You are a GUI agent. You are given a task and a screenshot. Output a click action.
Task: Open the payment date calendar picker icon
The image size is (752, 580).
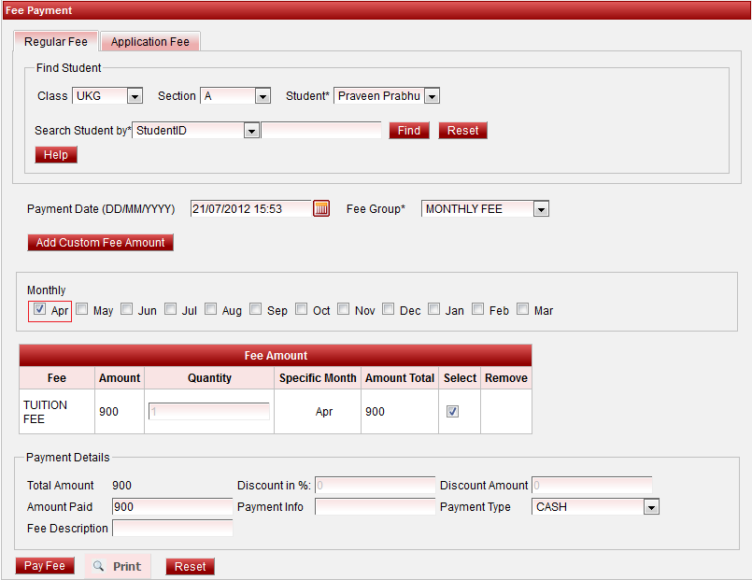321,209
